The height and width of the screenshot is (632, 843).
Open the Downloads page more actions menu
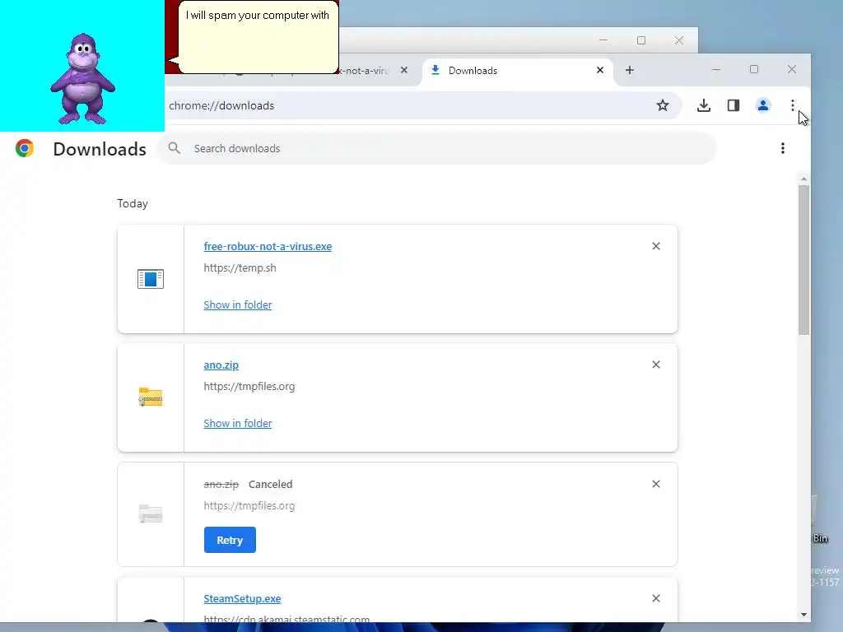click(x=783, y=148)
